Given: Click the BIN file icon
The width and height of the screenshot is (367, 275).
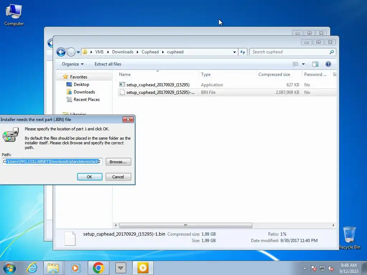Looking at the screenshot, I should click(122, 92).
